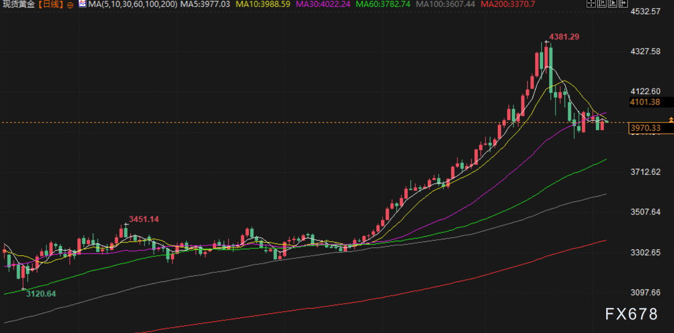
Task: Open the MA indicator chart icon
Action: [82, 4]
